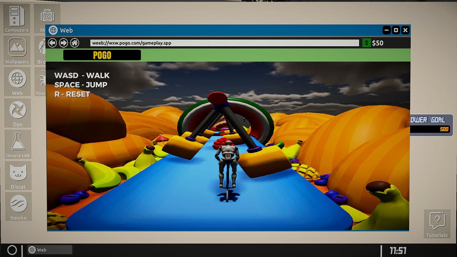
Task: Click the globe icon in Web title bar
Action: click(x=54, y=30)
